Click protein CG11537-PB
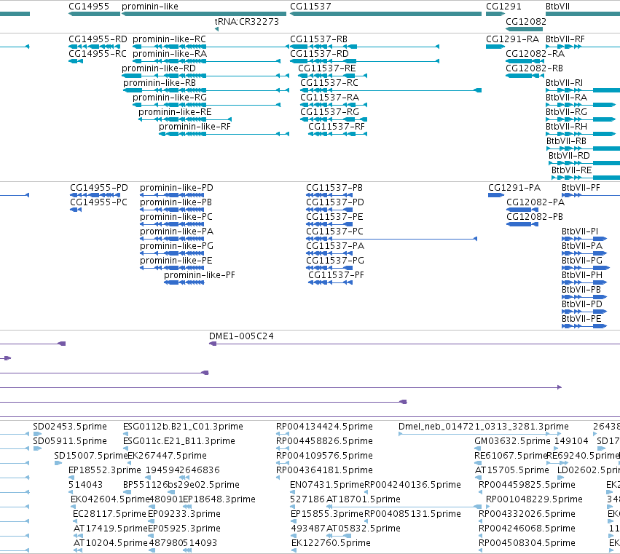620x554 pixels. click(x=334, y=188)
